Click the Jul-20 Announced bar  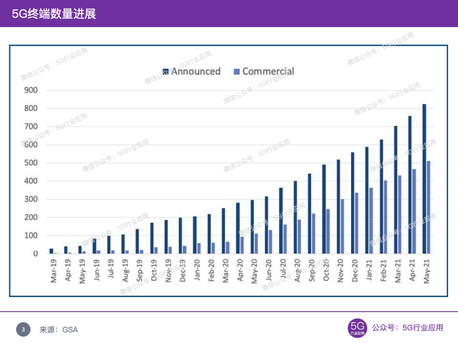(281, 221)
